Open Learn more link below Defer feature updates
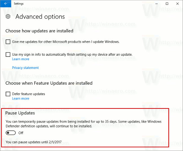This screenshot has width=183, height=151. point(21,98)
